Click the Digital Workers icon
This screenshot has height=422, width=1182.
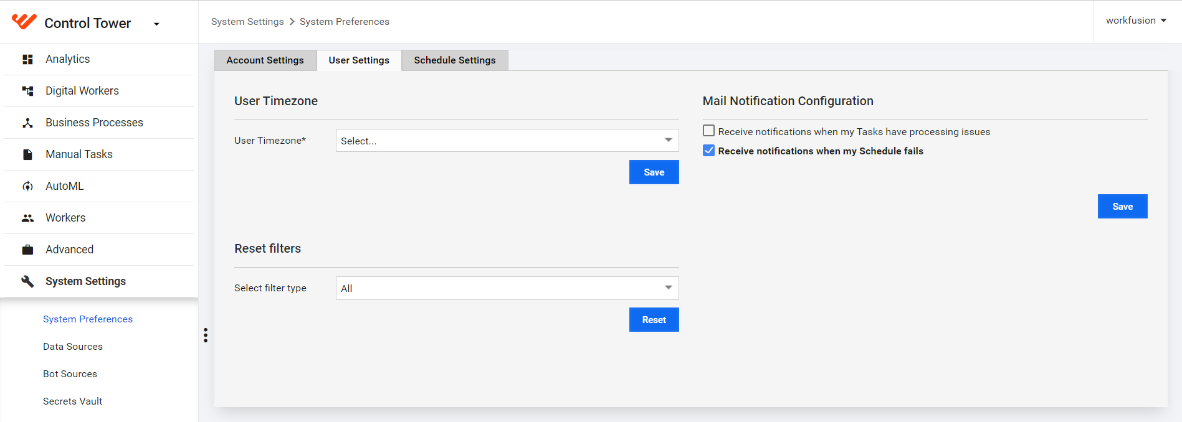click(x=27, y=91)
